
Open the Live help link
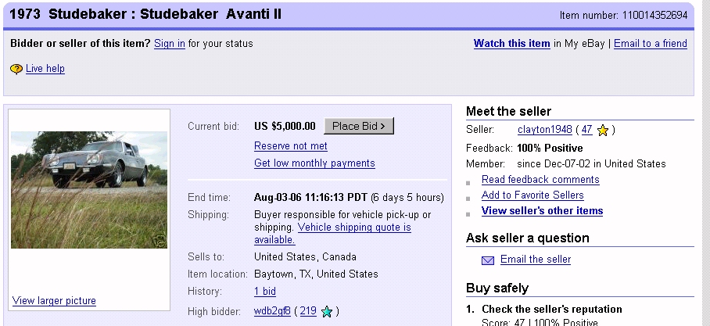coord(45,69)
